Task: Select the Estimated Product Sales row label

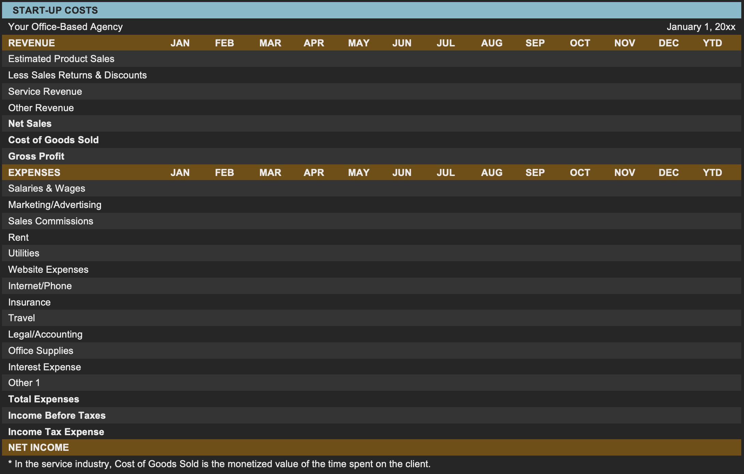Action: [61, 59]
